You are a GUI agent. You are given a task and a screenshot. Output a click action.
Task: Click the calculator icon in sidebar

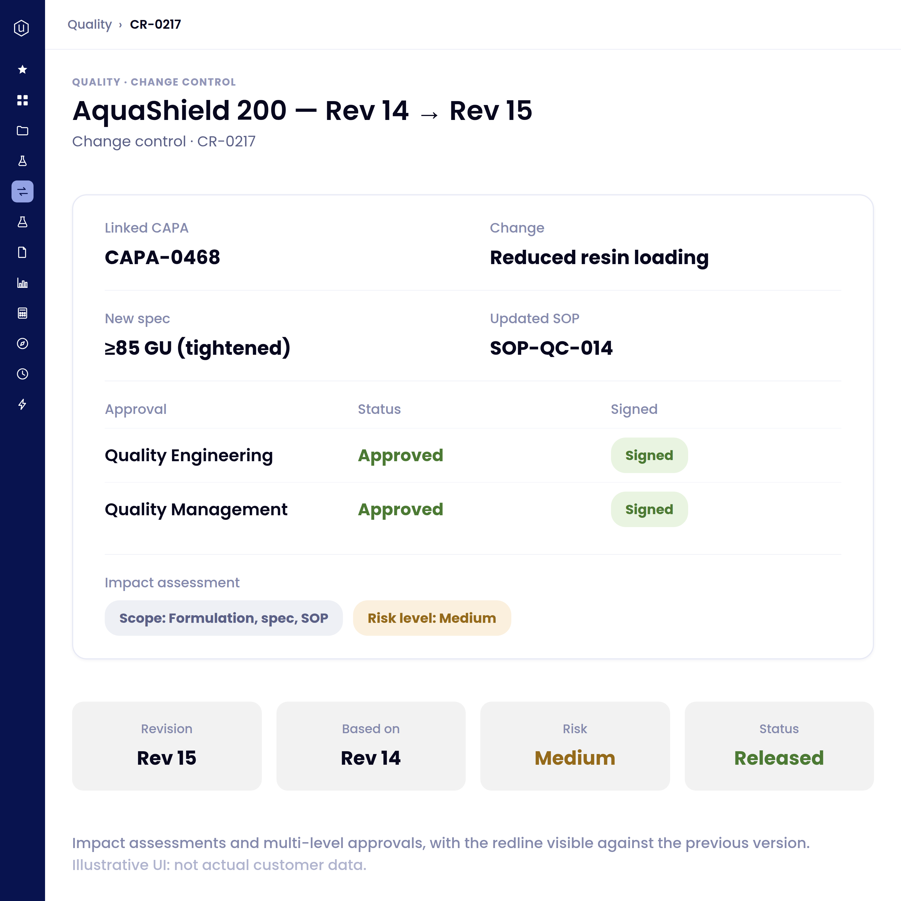coord(23,313)
